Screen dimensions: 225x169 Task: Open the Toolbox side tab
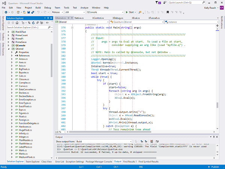point(3,36)
